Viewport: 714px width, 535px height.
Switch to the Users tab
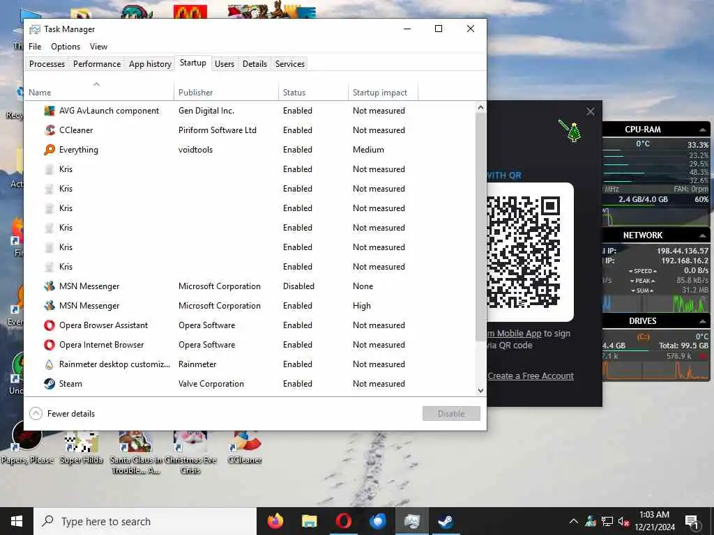coord(225,63)
